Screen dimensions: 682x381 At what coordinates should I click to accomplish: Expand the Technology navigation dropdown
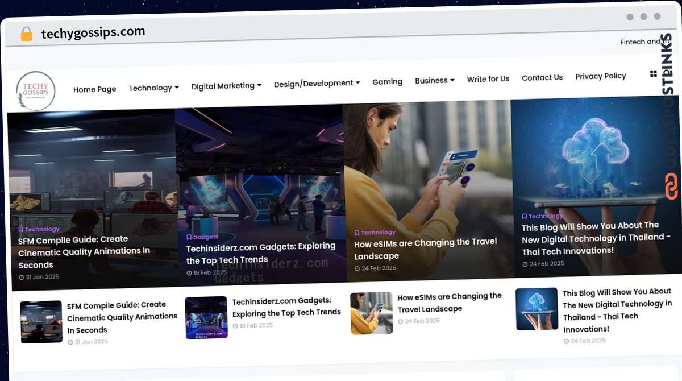[153, 88]
